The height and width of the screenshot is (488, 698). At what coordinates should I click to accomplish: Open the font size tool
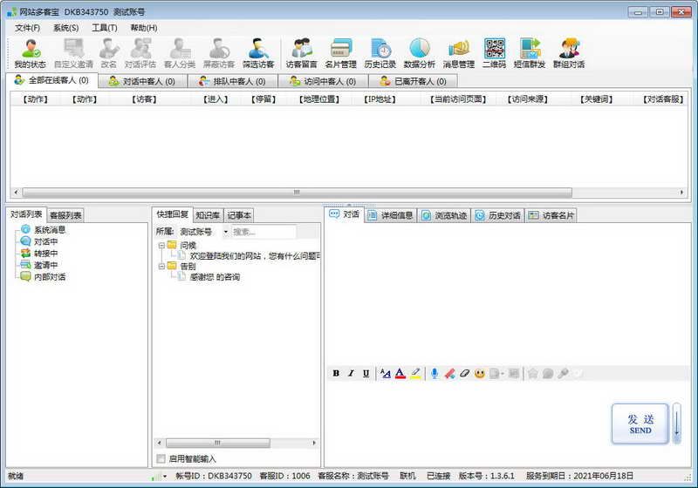point(386,373)
